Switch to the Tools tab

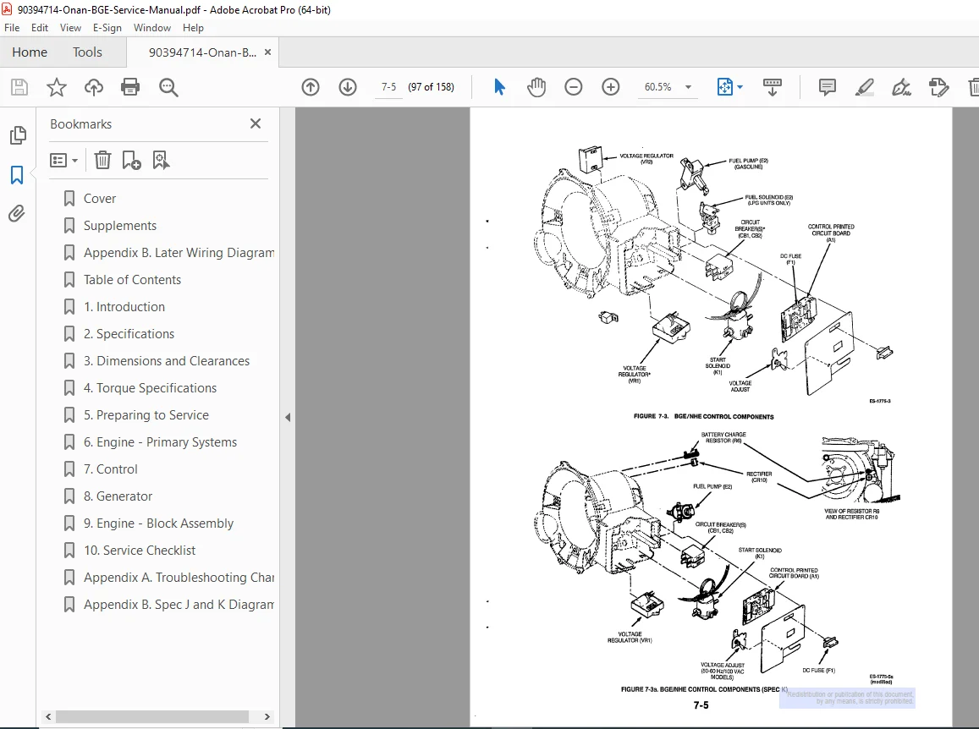click(87, 52)
